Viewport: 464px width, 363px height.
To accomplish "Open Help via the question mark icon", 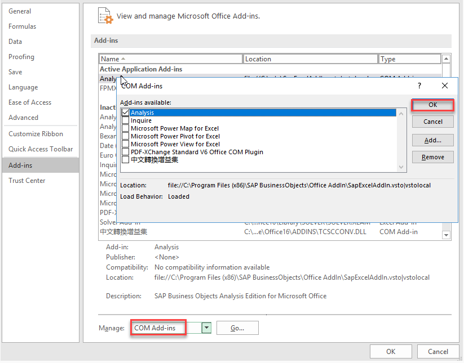I will tap(419, 86).
